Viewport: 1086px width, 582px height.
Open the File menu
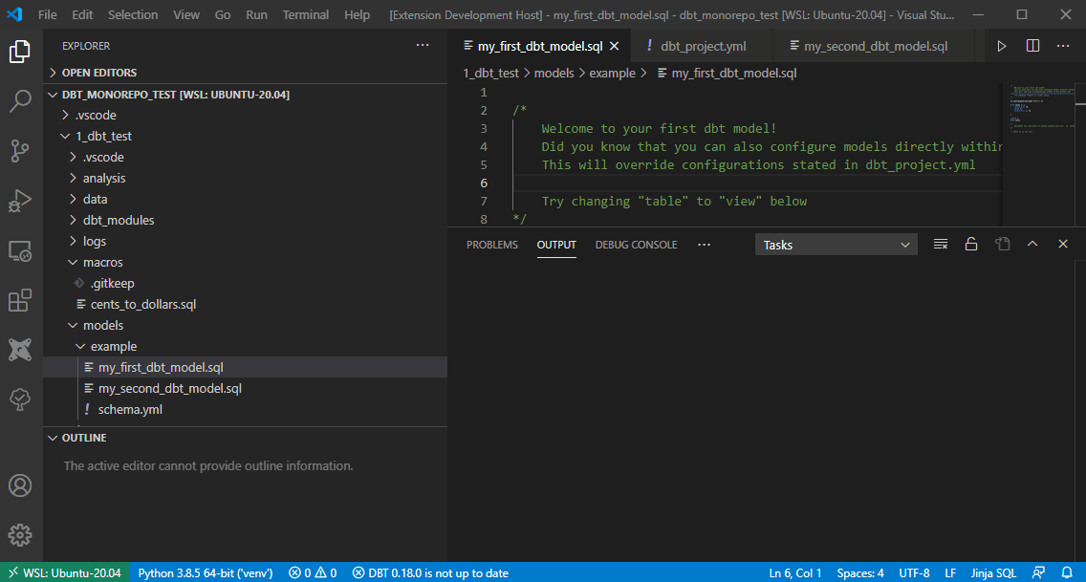[47, 14]
